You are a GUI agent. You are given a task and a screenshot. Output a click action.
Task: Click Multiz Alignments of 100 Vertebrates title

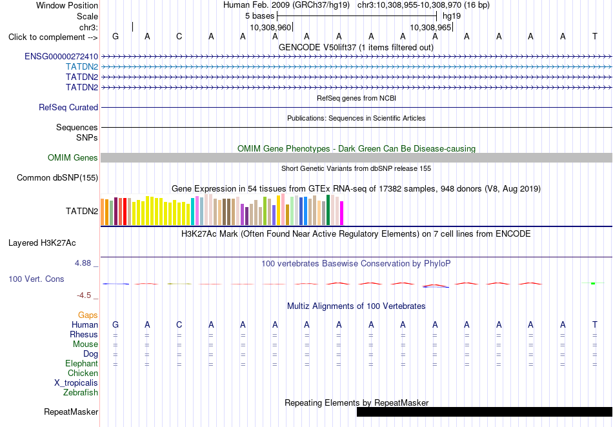pyautogui.click(x=356, y=306)
